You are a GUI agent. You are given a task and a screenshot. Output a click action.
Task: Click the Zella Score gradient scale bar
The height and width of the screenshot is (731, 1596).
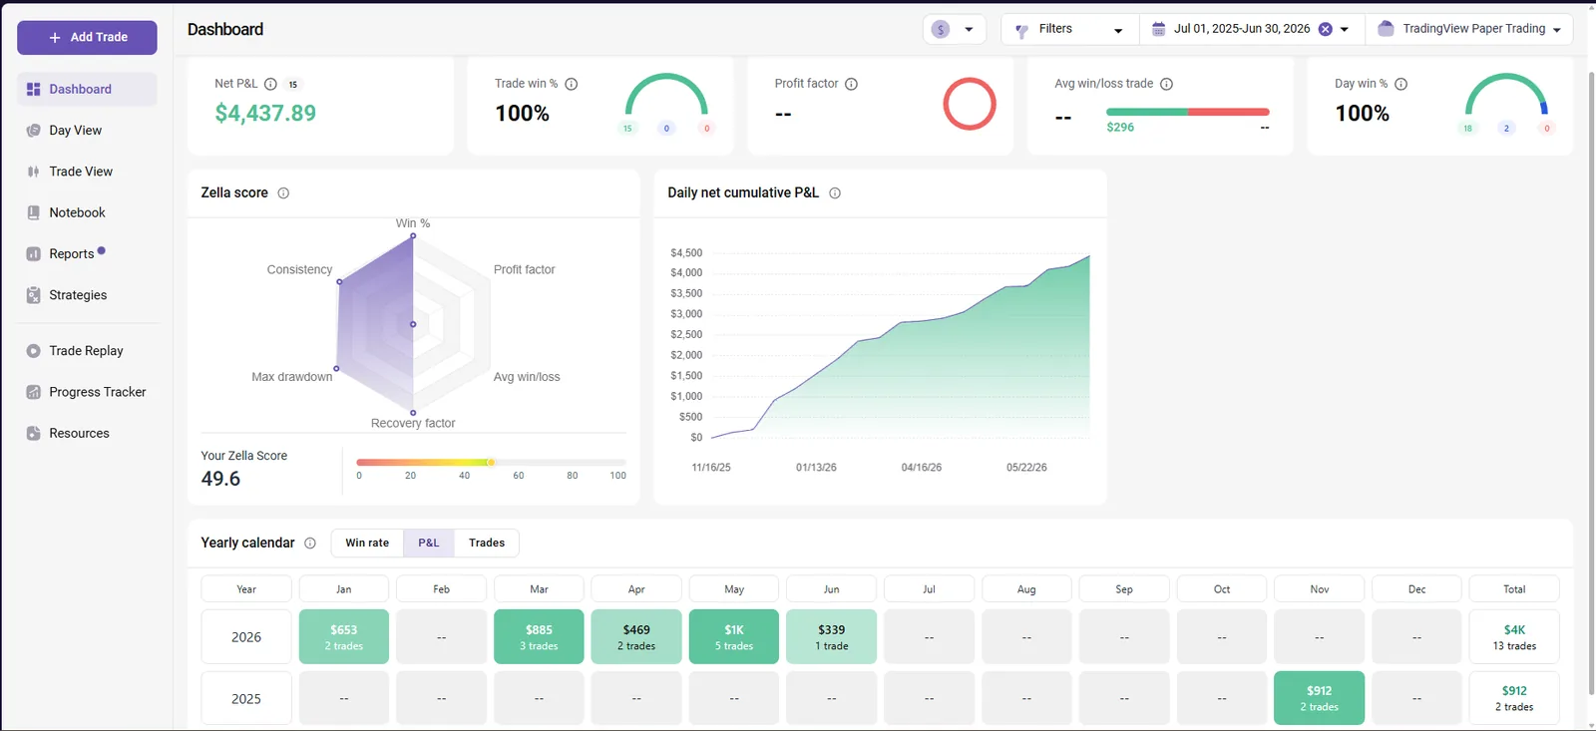(x=491, y=463)
